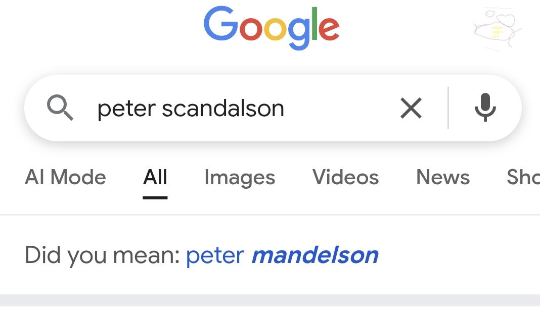Follow the "peter mandelson" suggestion link
The width and height of the screenshot is (540, 318).
pos(282,255)
